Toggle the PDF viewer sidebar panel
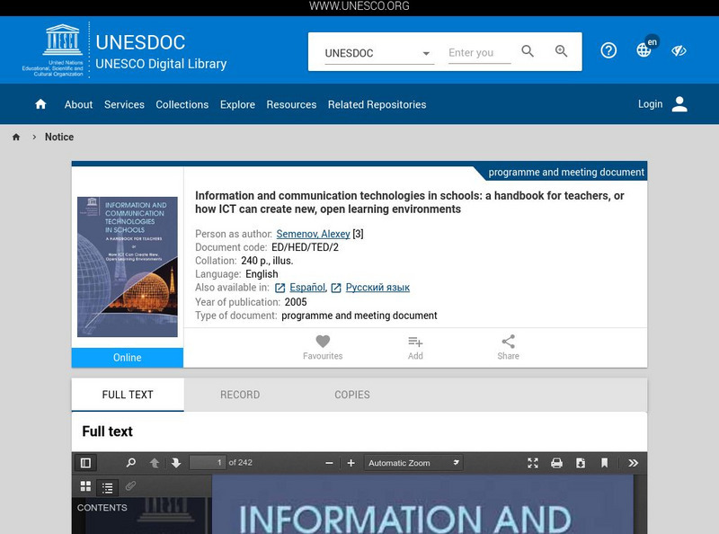This screenshot has width=719, height=534. point(86,462)
